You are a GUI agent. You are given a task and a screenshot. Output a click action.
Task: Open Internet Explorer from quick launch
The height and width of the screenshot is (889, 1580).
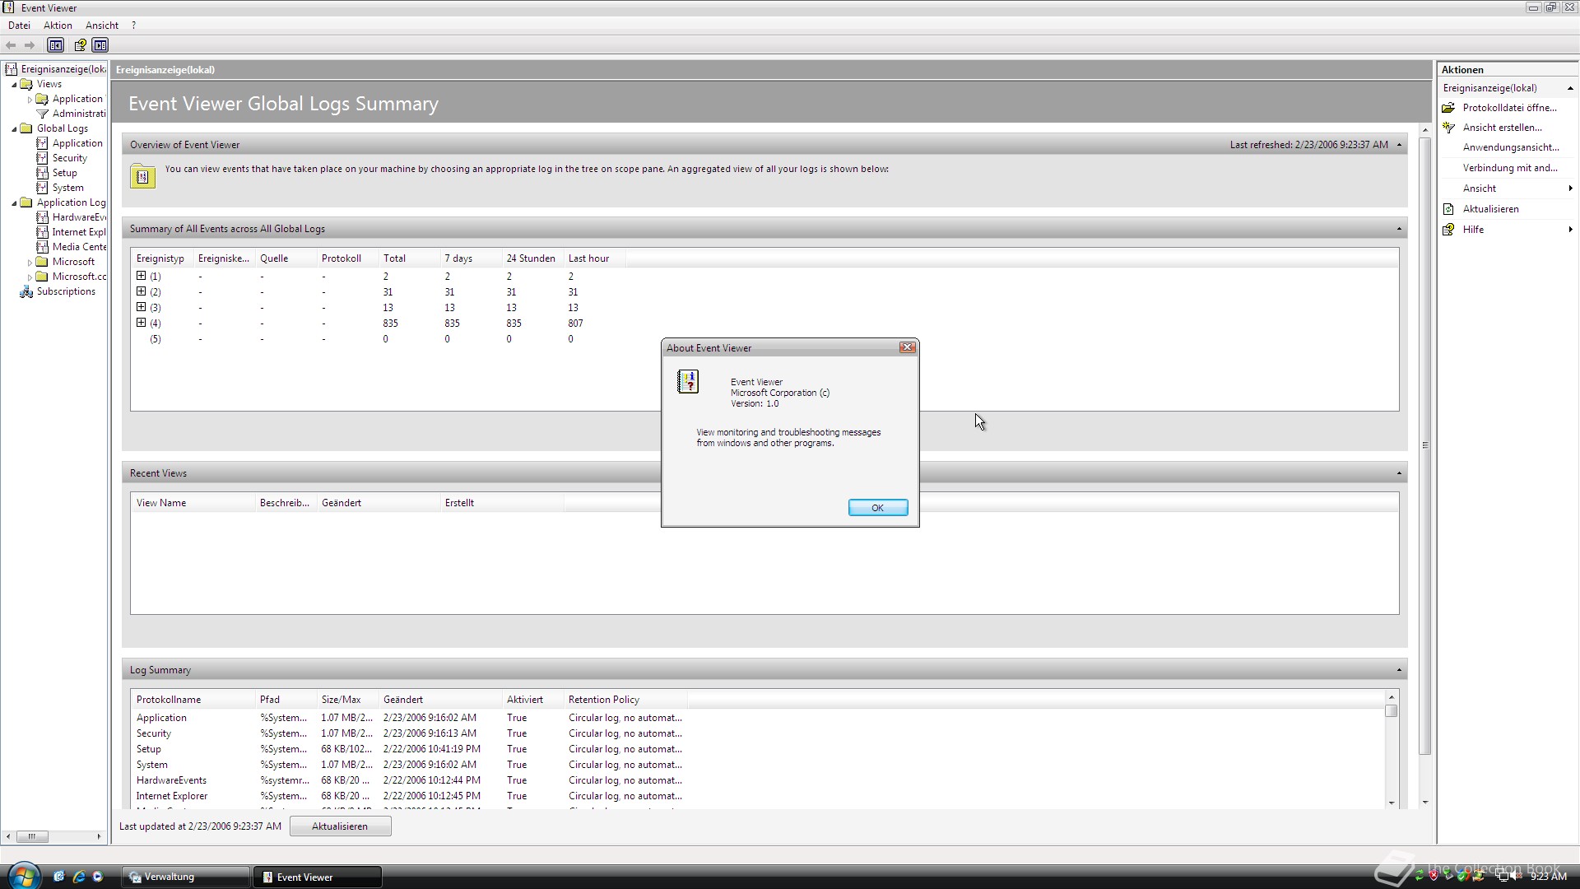(x=79, y=877)
